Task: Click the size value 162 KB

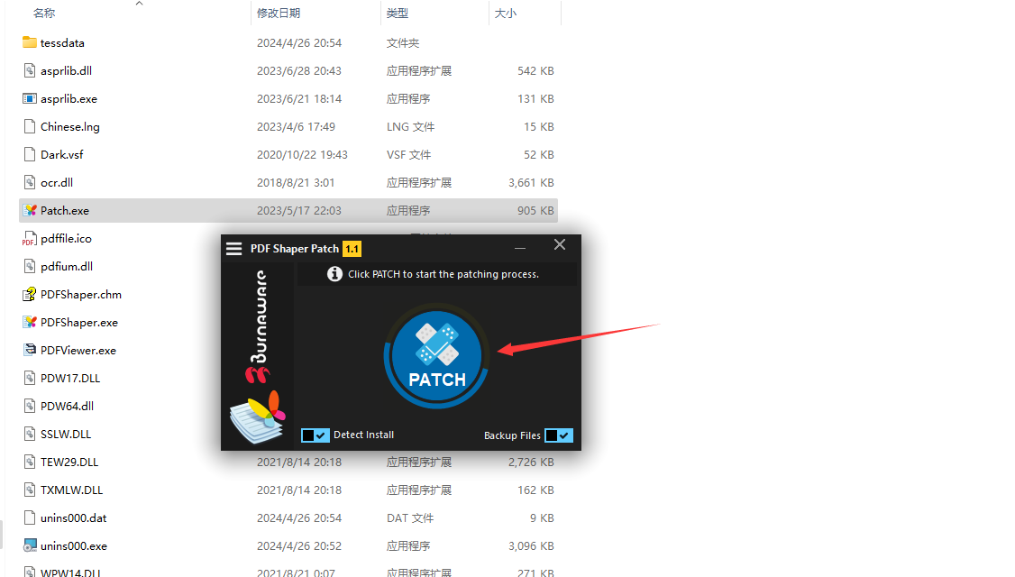Action: pos(535,490)
